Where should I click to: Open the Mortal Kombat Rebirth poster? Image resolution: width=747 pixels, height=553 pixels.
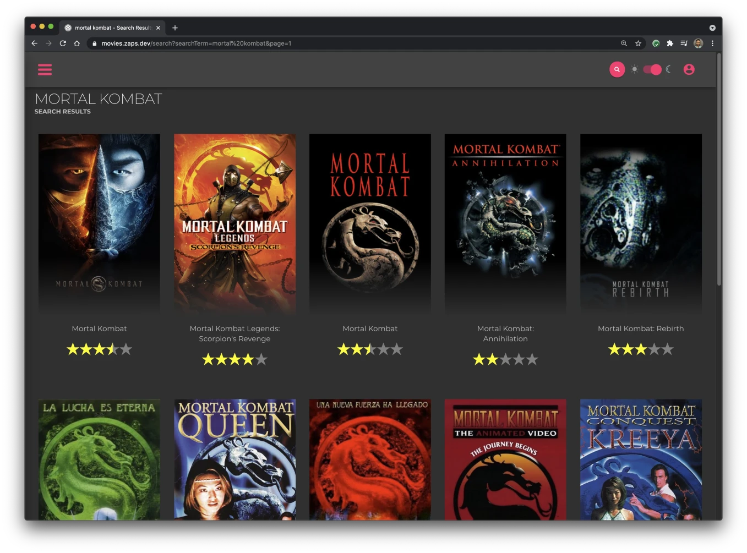(641, 223)
